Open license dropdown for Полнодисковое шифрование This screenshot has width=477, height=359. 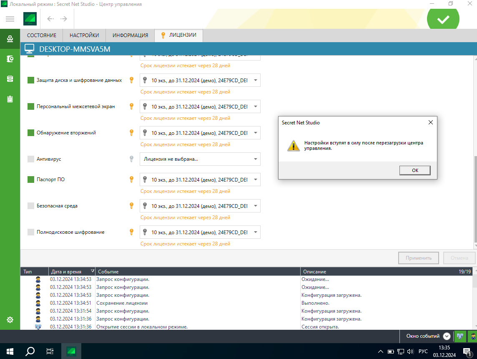coord(200,233)
